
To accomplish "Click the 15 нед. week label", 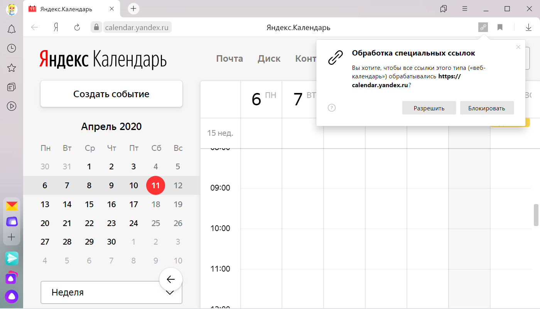I will (x=220, y=133).
